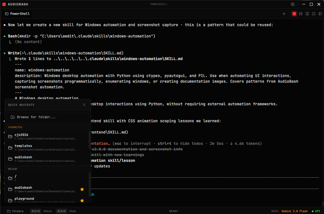Activate Voice from the status bar
The width and height of the screenshot is (324, 214).
point(47,211)
